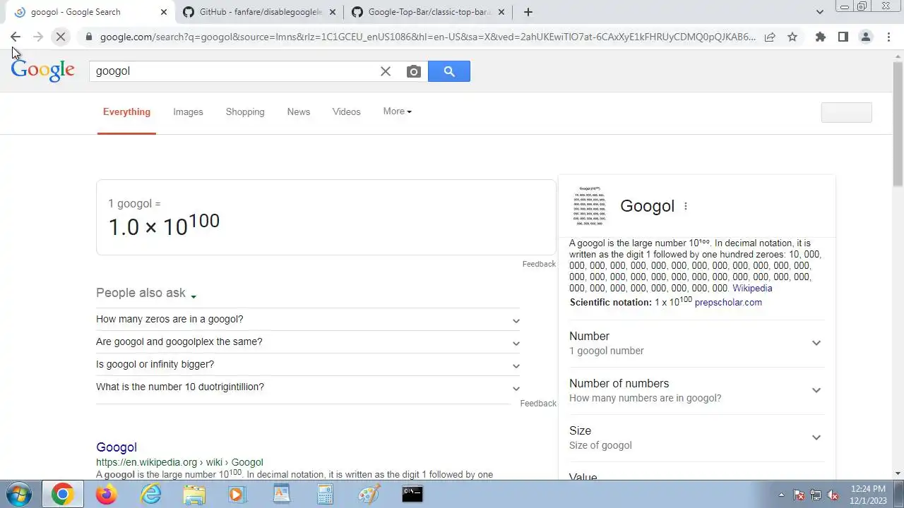Open File Explorer from the taskbar
904x508 pixels.
click(x=194, y=494)
